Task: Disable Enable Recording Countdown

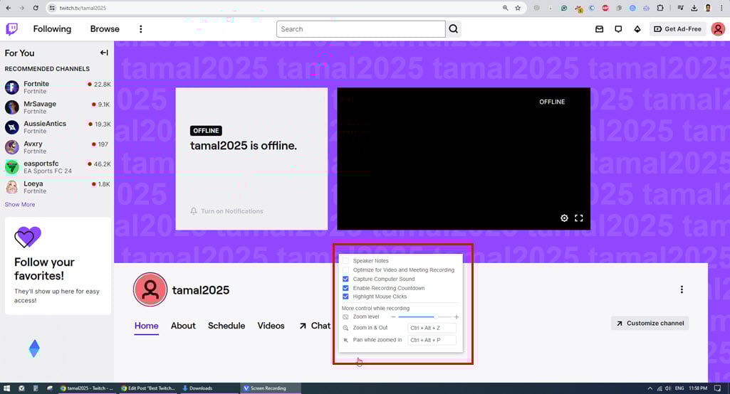Action: click(x=345, y=288)
